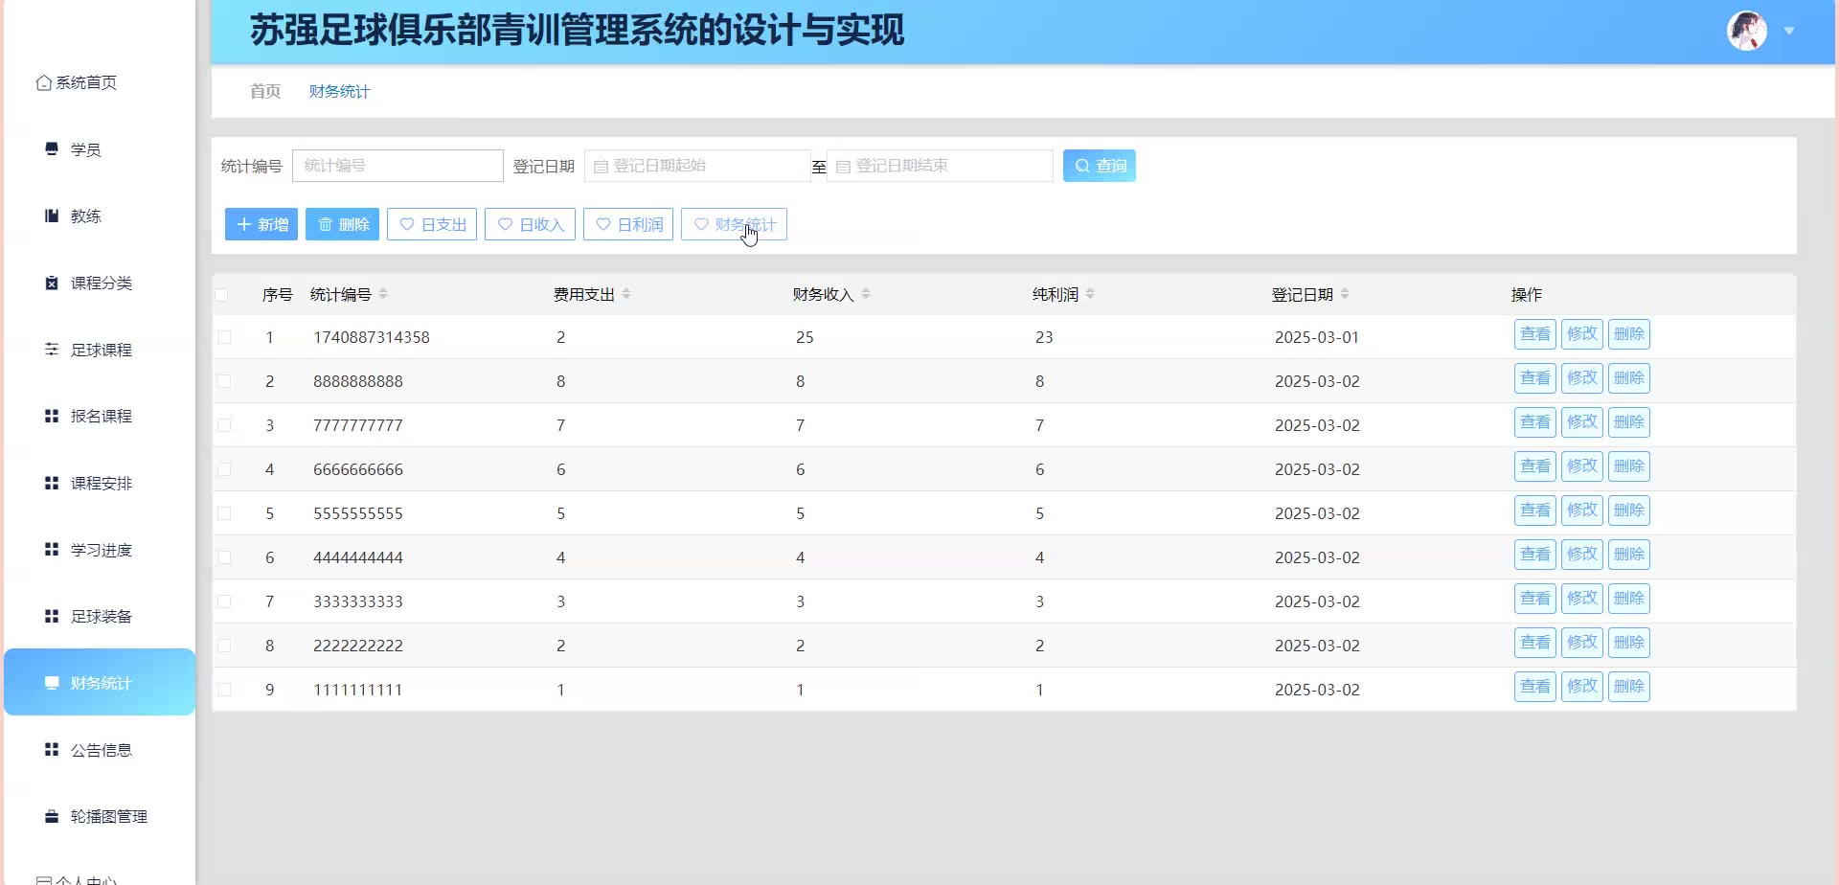Click the 新增 add button

click(261, 224)
